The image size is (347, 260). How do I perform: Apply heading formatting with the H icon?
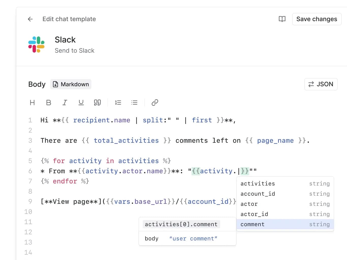(x=32, y=103)
